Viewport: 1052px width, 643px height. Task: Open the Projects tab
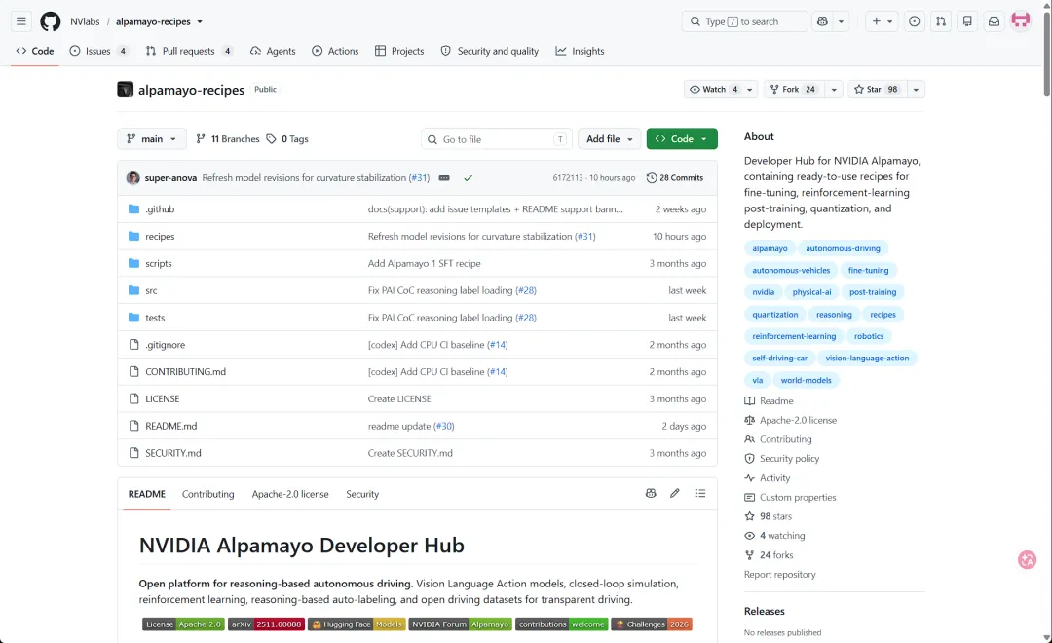399,51
